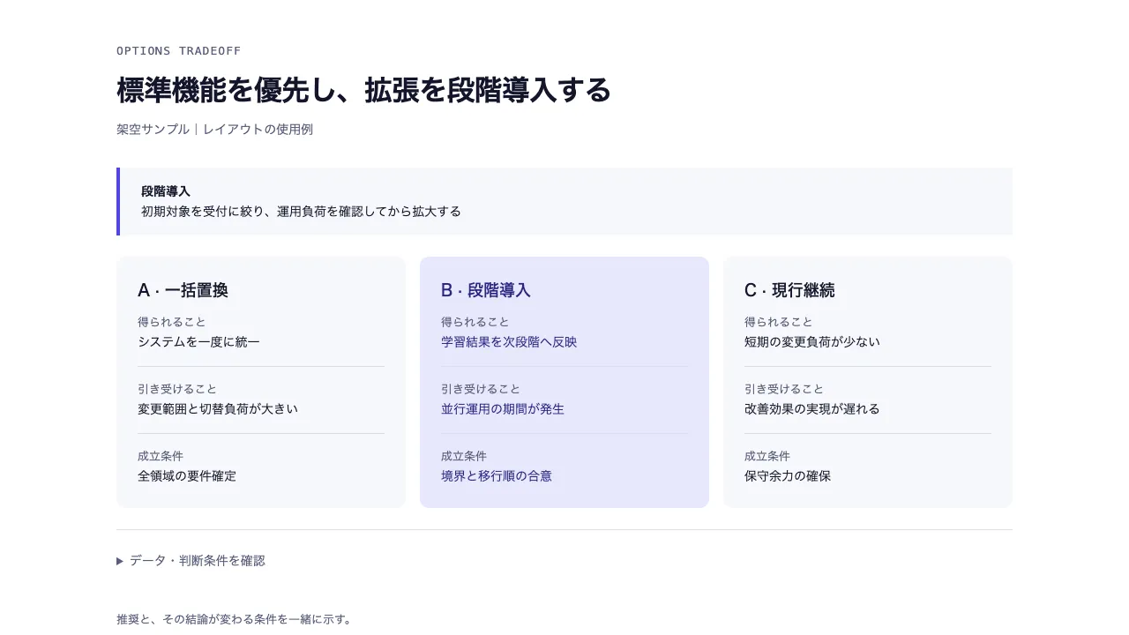The height and width of the screenshot is (635, 1129).
Task: Select the text 全領域の要件確定
Action: click(x=187, y=476)
